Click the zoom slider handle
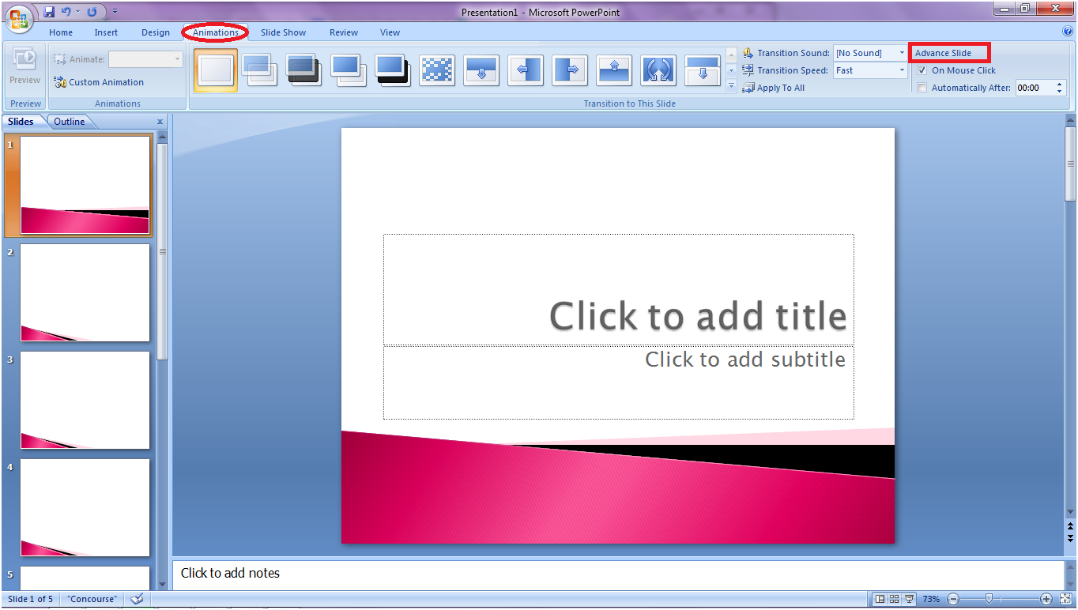Viewport: 1078px width, 610px height. point(989,599)
